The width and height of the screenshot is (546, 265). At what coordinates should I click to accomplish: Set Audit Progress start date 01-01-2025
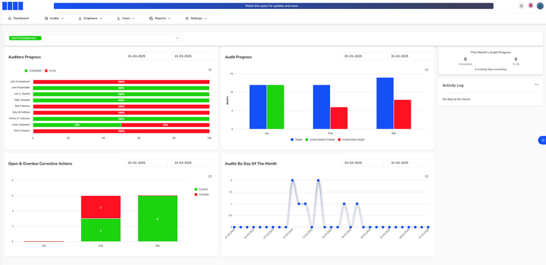(362, 57)
